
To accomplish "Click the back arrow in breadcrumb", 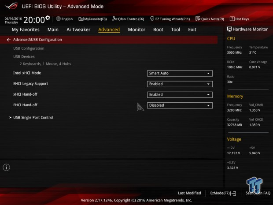I will (9, 40).
